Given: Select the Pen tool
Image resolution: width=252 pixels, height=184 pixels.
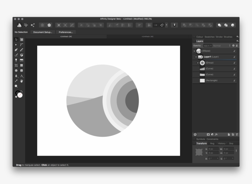Looking at the screenshot, I should [16, 49].
